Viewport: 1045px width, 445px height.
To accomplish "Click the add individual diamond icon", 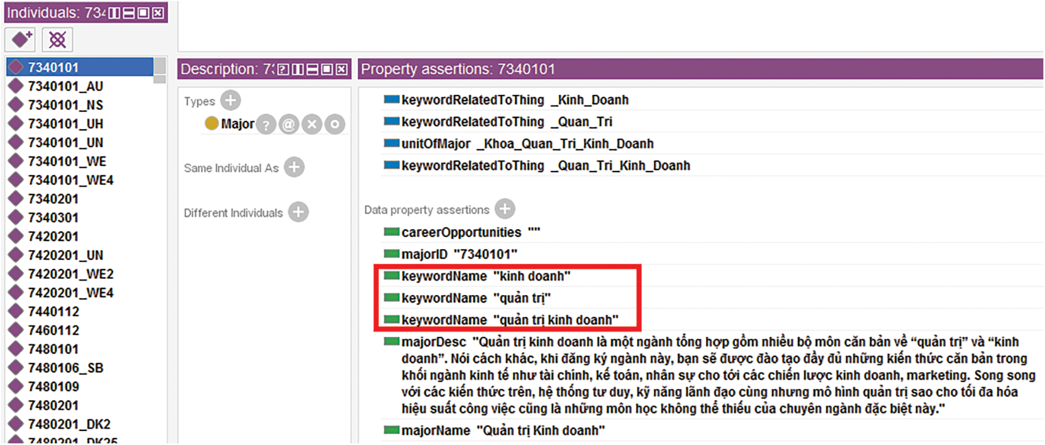I will pos(21,40).
